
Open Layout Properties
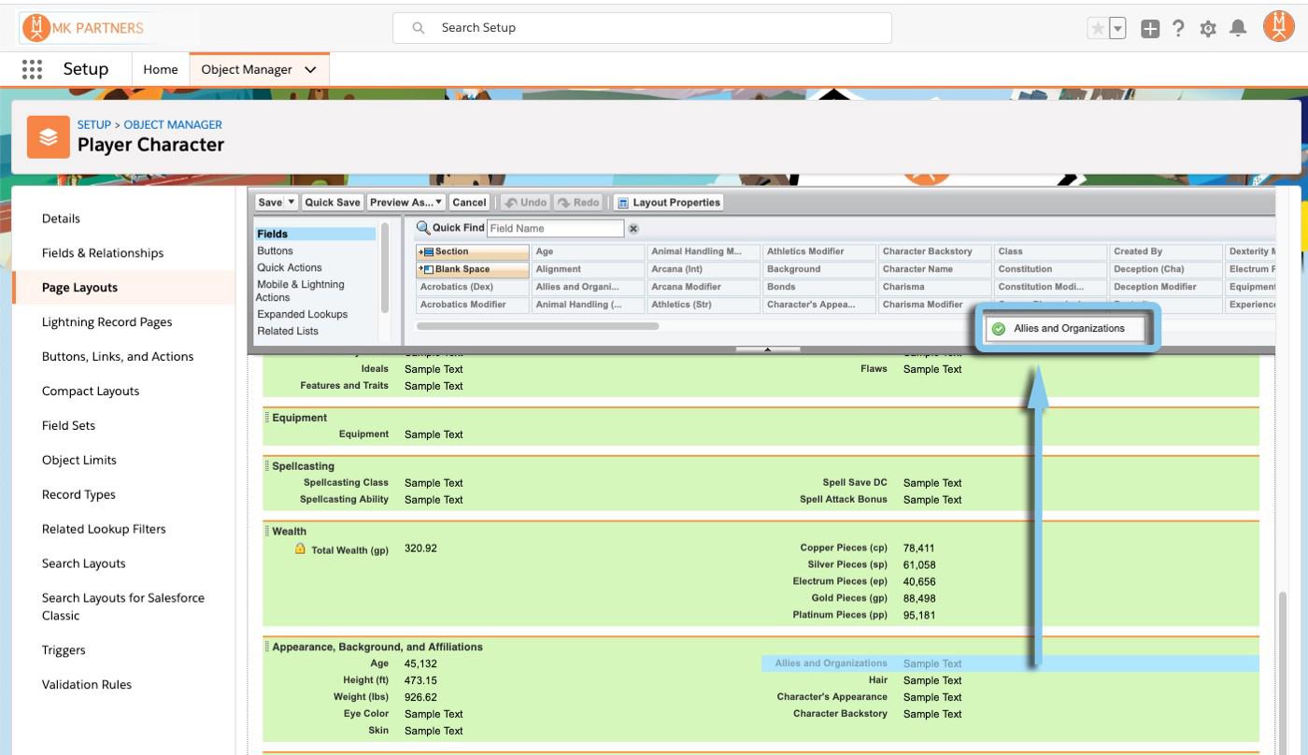tap(669, 203)
